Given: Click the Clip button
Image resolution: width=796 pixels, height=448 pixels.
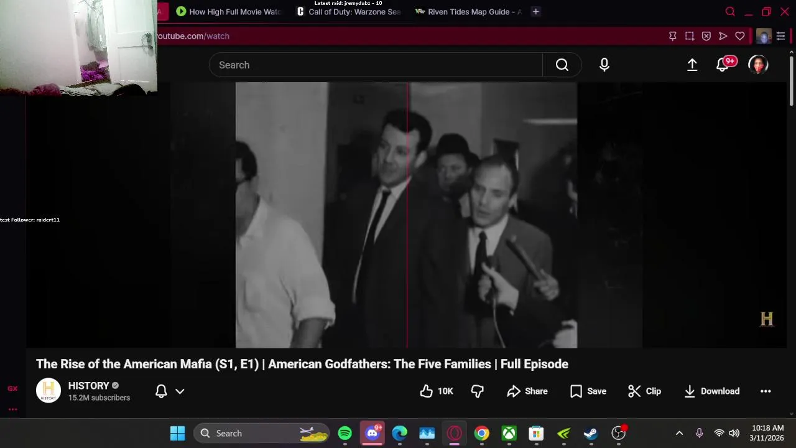Looking at the screenshot, I should point(644,391).
